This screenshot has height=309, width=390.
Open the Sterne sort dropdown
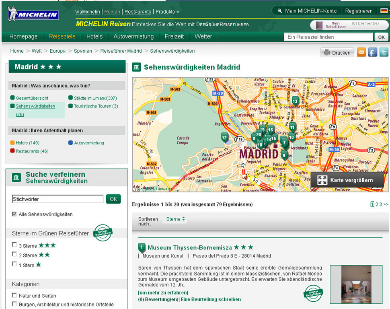coord(175,219)
